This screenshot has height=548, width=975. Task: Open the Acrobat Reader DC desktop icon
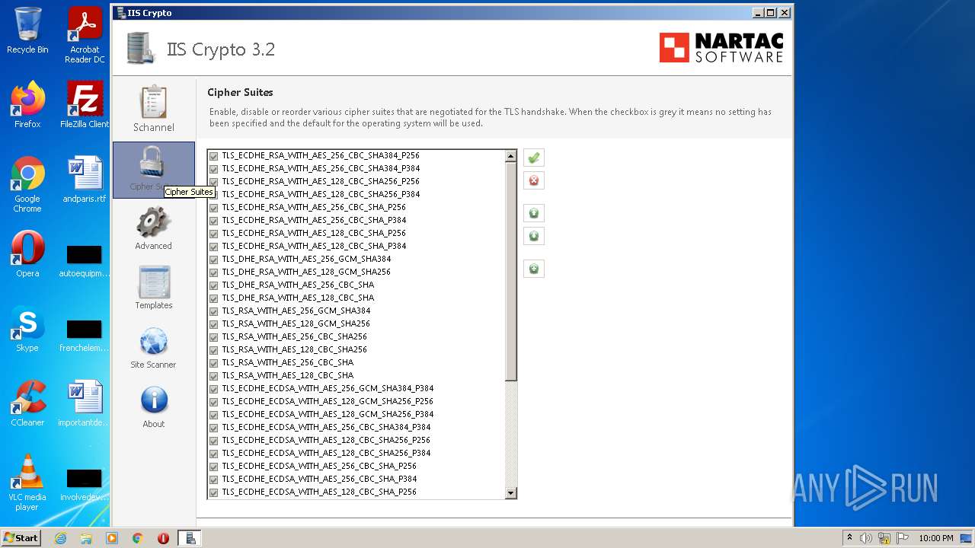(x=85, y=35)
